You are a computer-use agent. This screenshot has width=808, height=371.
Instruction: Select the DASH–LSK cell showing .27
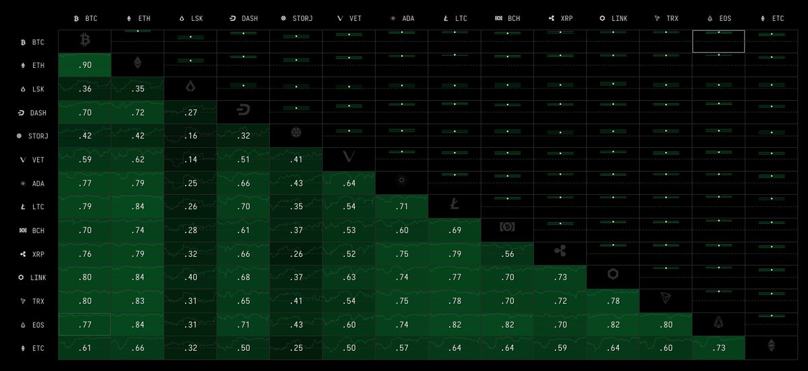pos(191,112)
